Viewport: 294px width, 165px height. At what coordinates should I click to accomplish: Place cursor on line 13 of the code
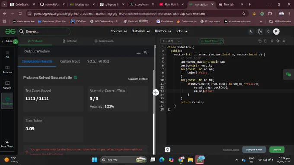pyautogui.click(x=230, y=91)
